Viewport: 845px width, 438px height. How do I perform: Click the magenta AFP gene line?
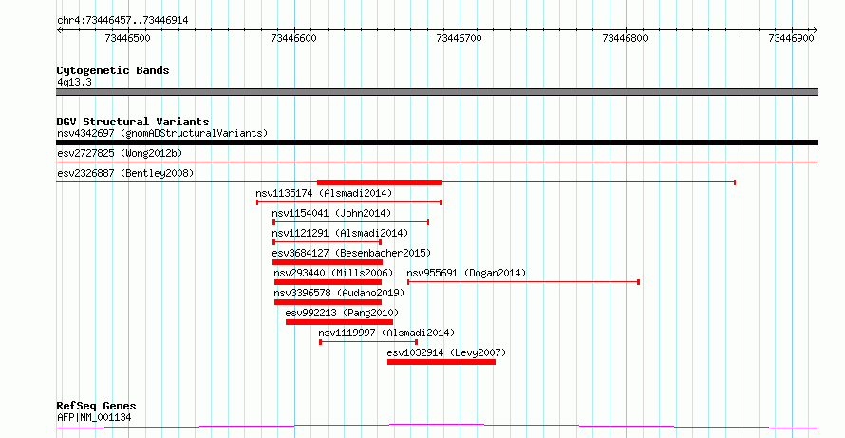pos(437,427)
